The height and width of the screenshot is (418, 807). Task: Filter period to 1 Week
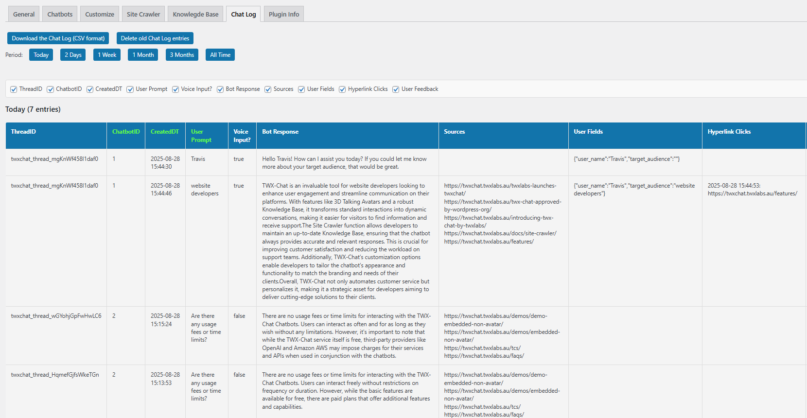(107, 55)
